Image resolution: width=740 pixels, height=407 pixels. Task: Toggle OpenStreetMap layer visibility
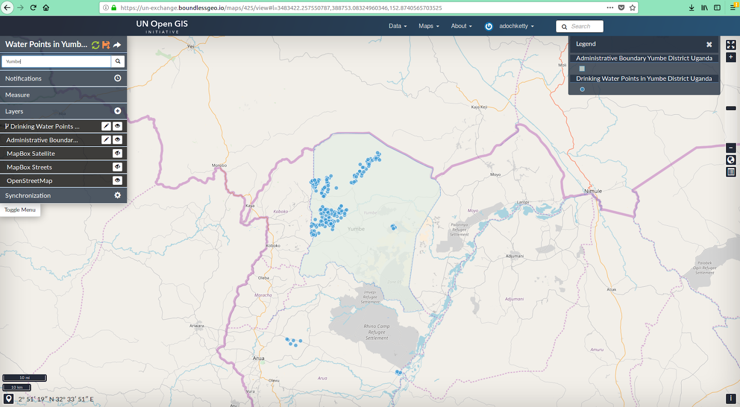(x=117, y=180)
